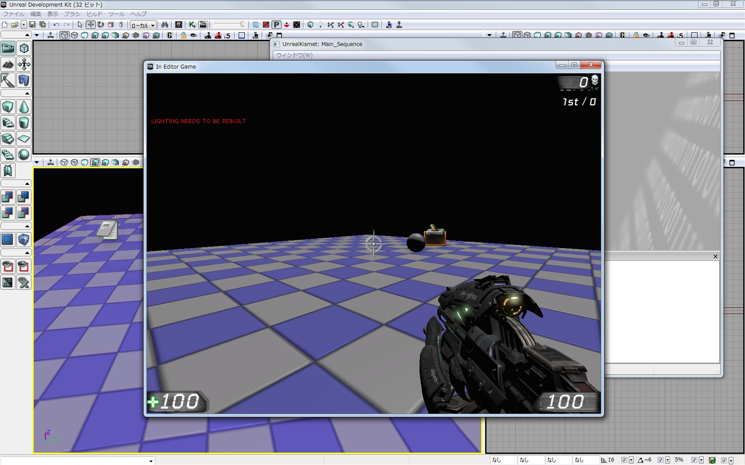Open the Mesh paint mode tool
This screenshot has height=465, width=745.
(x=8, y=80)
